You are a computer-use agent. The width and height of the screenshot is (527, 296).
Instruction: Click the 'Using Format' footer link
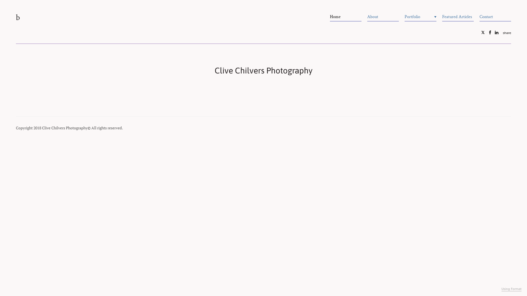(x=511, y=289)
